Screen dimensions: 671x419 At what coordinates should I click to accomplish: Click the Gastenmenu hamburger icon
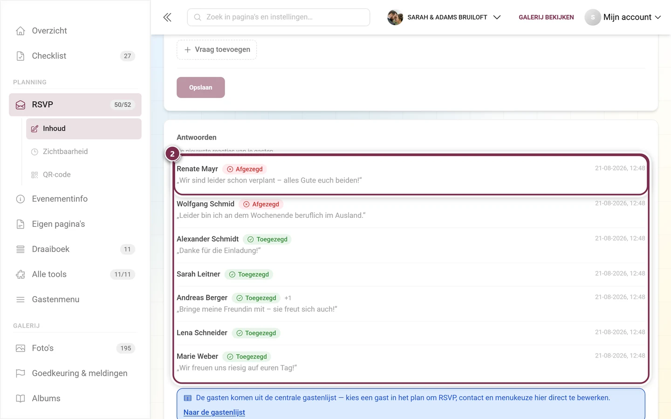(x=21, y=300)
